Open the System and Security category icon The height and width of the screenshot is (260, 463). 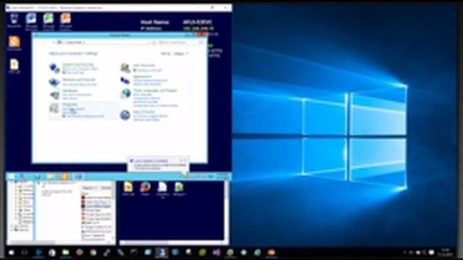(54, 68)
